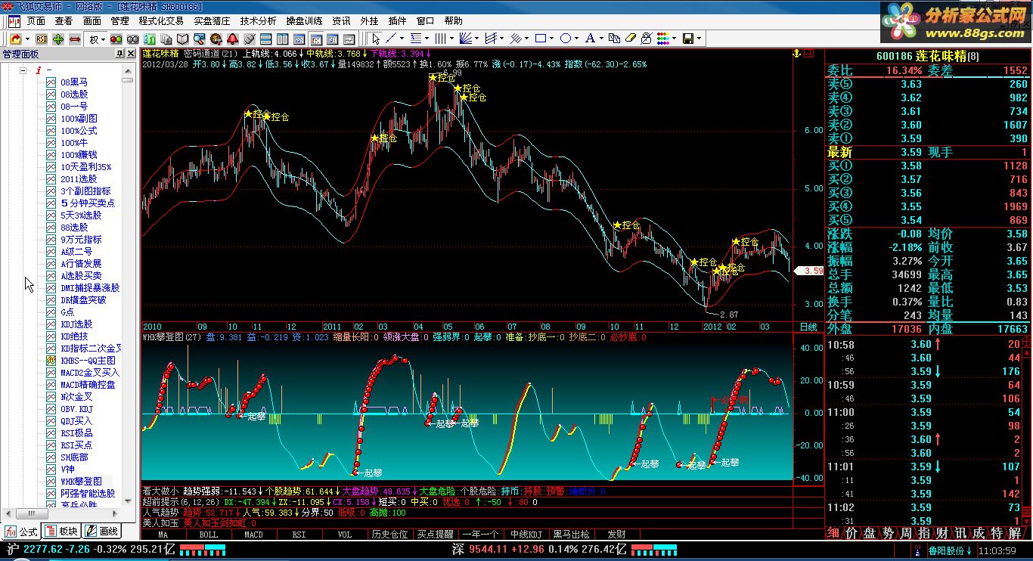
Task: Collapse the root node of formula tree
Action: click(x=23, y=70)
